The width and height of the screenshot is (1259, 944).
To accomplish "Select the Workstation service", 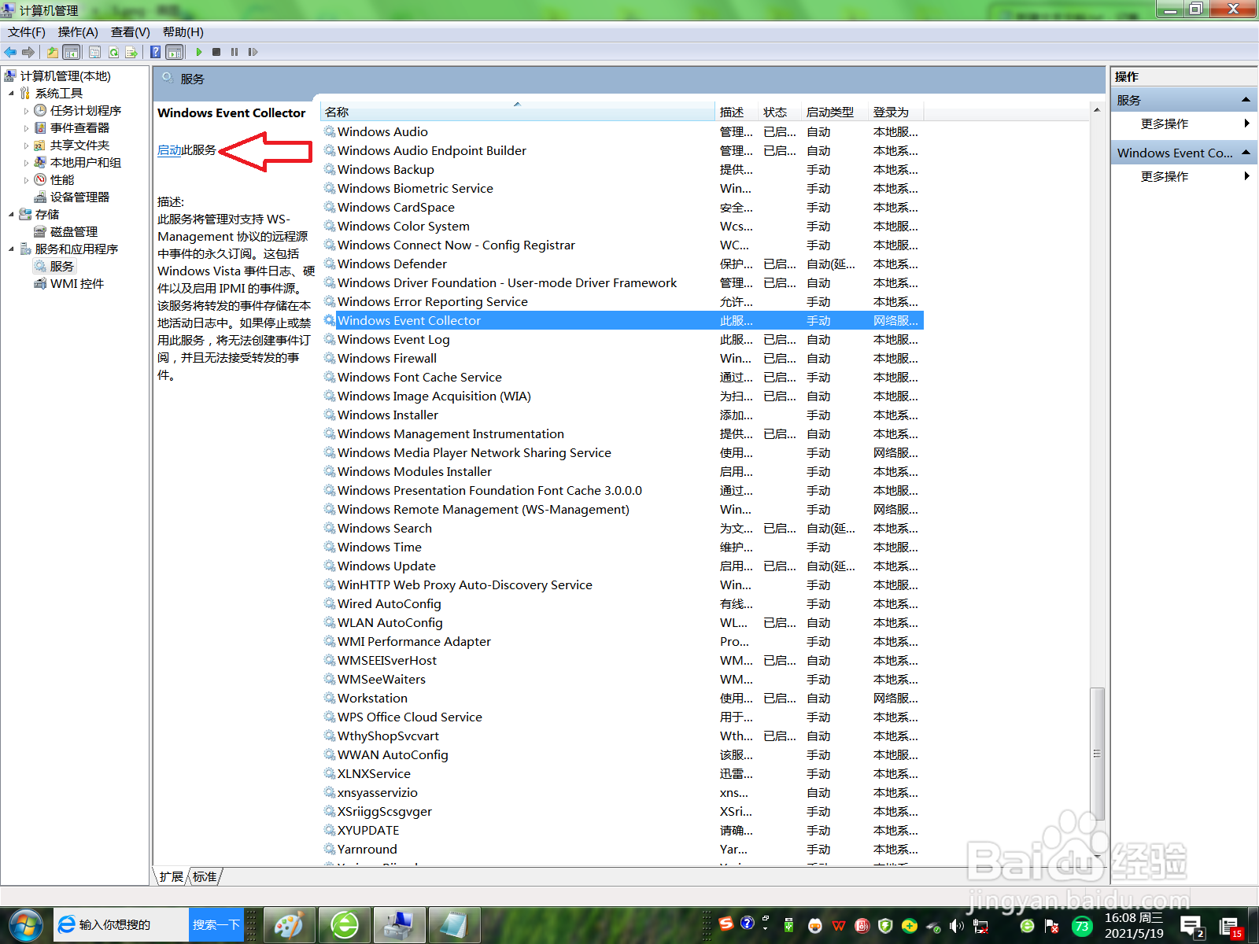I will [x=622, y=699].
